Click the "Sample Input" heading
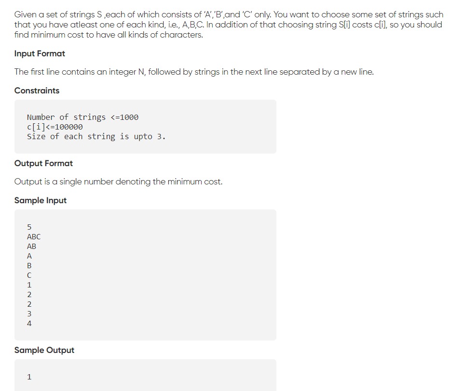Viewport: 465px width, 391px height. (x=41, y=200)
